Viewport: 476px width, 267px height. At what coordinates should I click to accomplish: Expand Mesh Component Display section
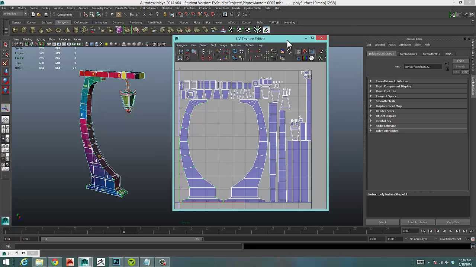point(393,86)
